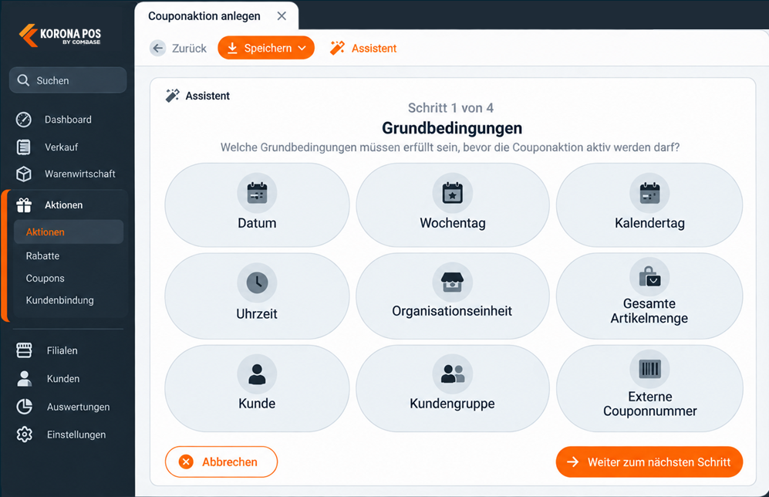Click the Wochentag star calendar icon
Image resolution: width=769 pixels, height=497 pixels.
click(453, 192)
